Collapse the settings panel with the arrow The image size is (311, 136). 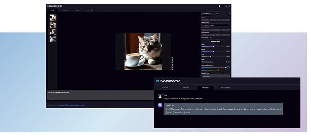(x=229, y=14)
